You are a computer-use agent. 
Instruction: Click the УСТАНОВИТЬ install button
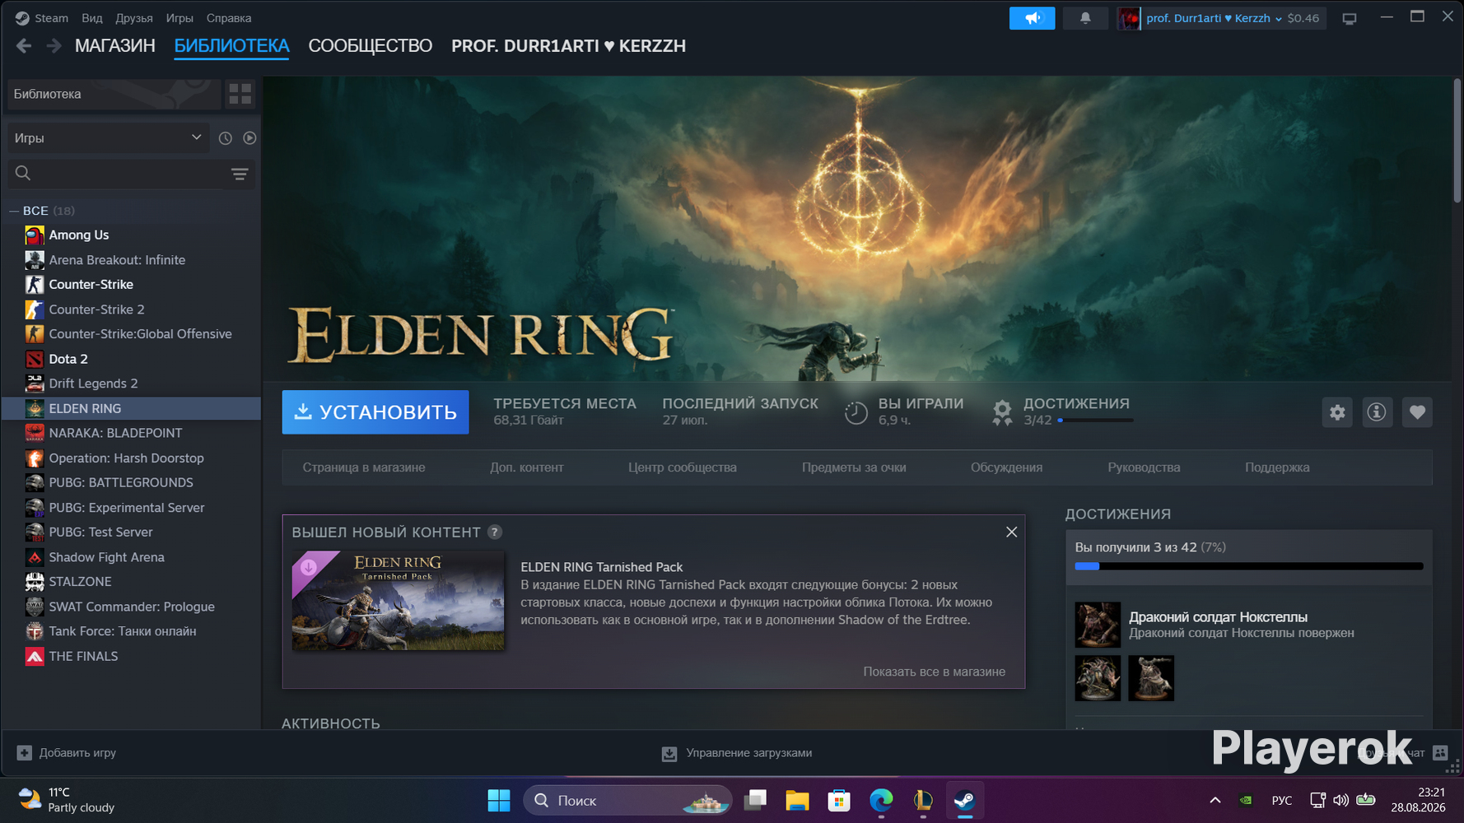[x=375, y=412]
